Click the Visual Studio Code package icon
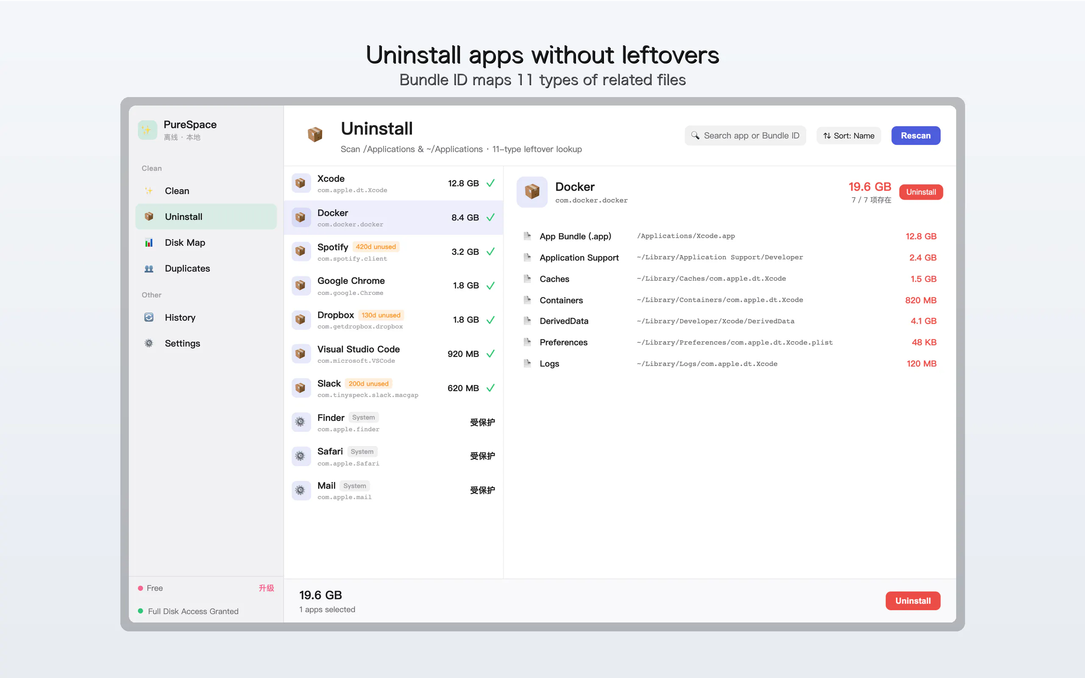 tap(301, 354)
